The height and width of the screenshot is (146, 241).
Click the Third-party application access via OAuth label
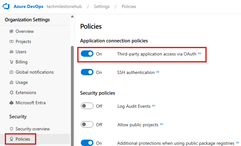click(x=157, y=54)
